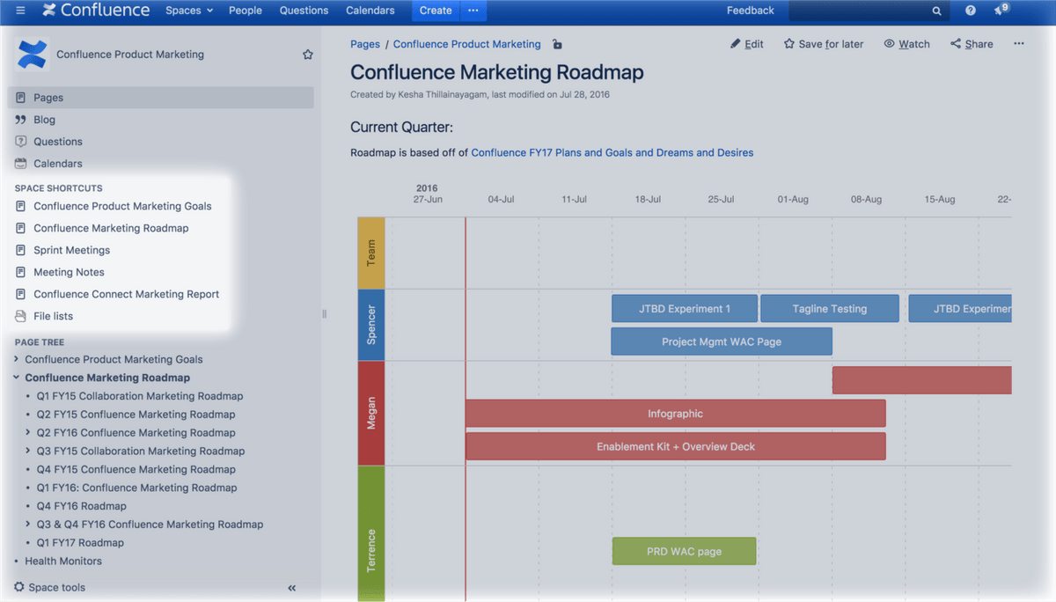Click the Pages breadcrumb link

coord(365,44)
